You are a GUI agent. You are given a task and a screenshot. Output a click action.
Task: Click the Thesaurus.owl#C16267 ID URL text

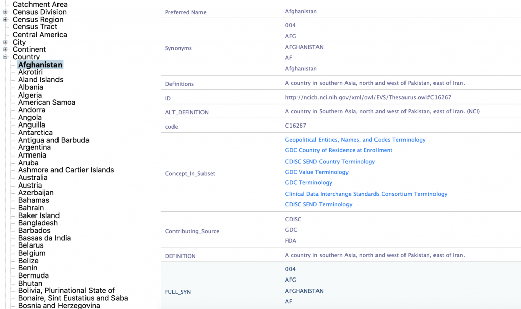click(368, 97)
